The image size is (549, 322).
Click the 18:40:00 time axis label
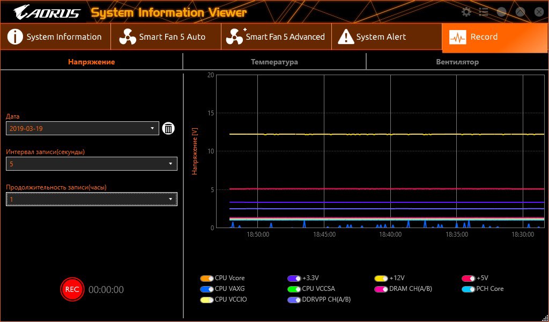(x=390, y=235)
